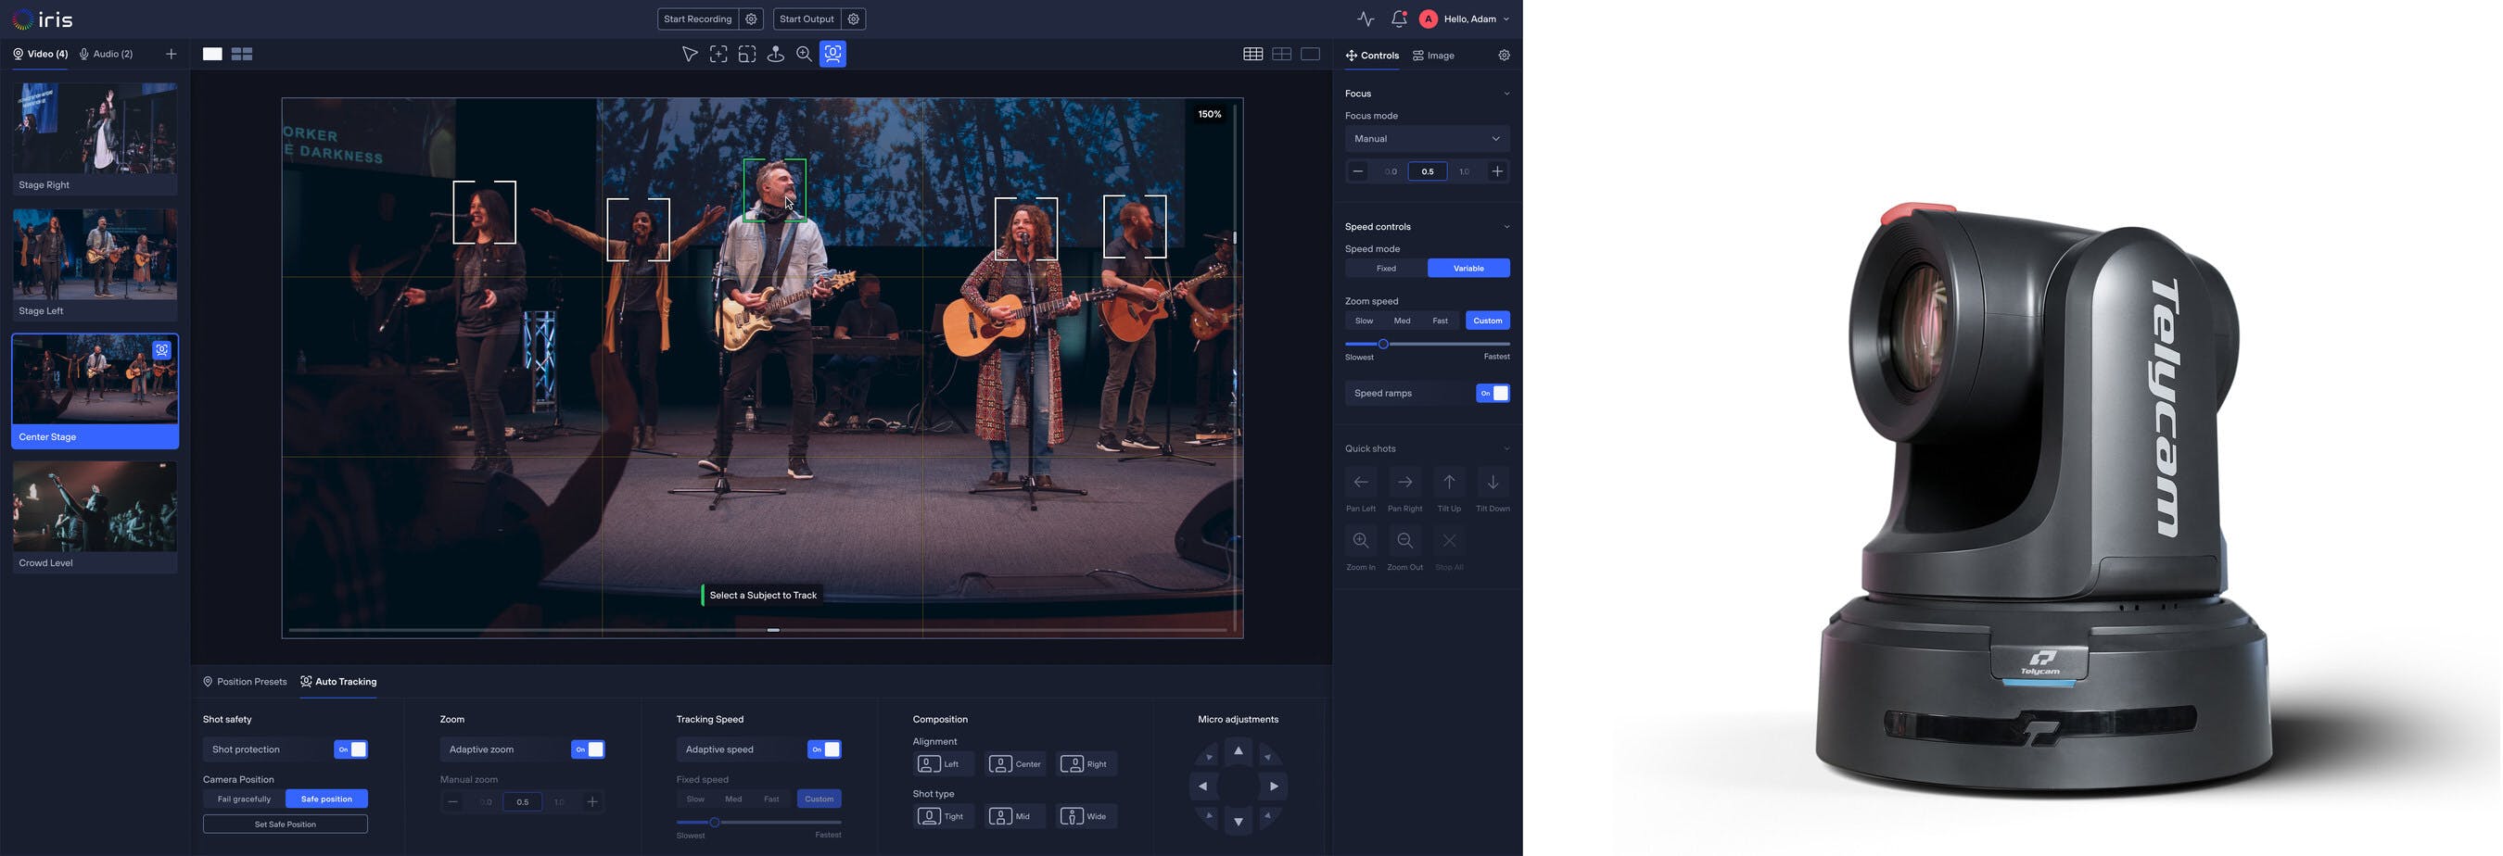Viewport: 2503px width, 856px height.
Task: Click the Set Safe Position button
Action: point(285,824)
